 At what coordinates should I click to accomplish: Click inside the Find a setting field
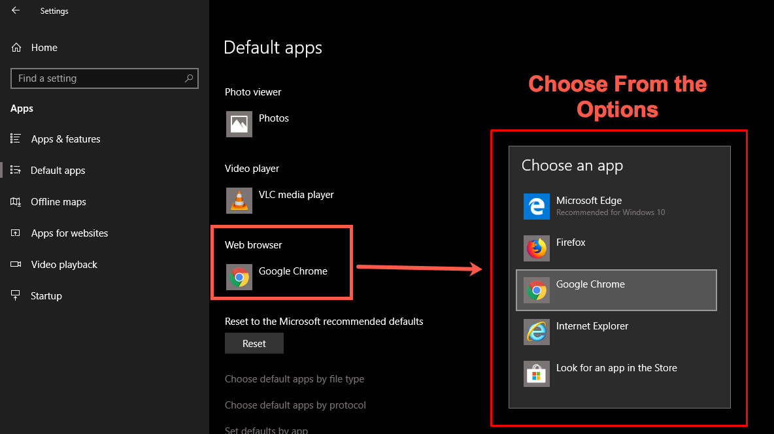98,78
